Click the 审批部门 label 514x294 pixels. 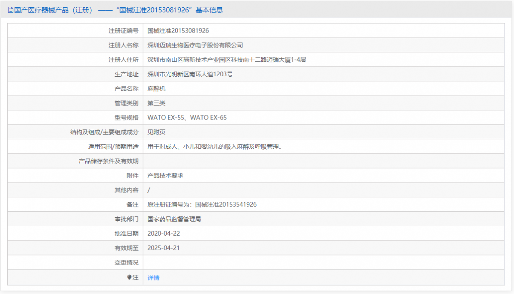click(126, 219)
